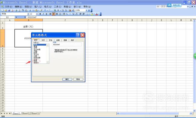This screenshot has height=118, width=196.
Task: Open the 编辑 menu
Action: pos(18,7)
